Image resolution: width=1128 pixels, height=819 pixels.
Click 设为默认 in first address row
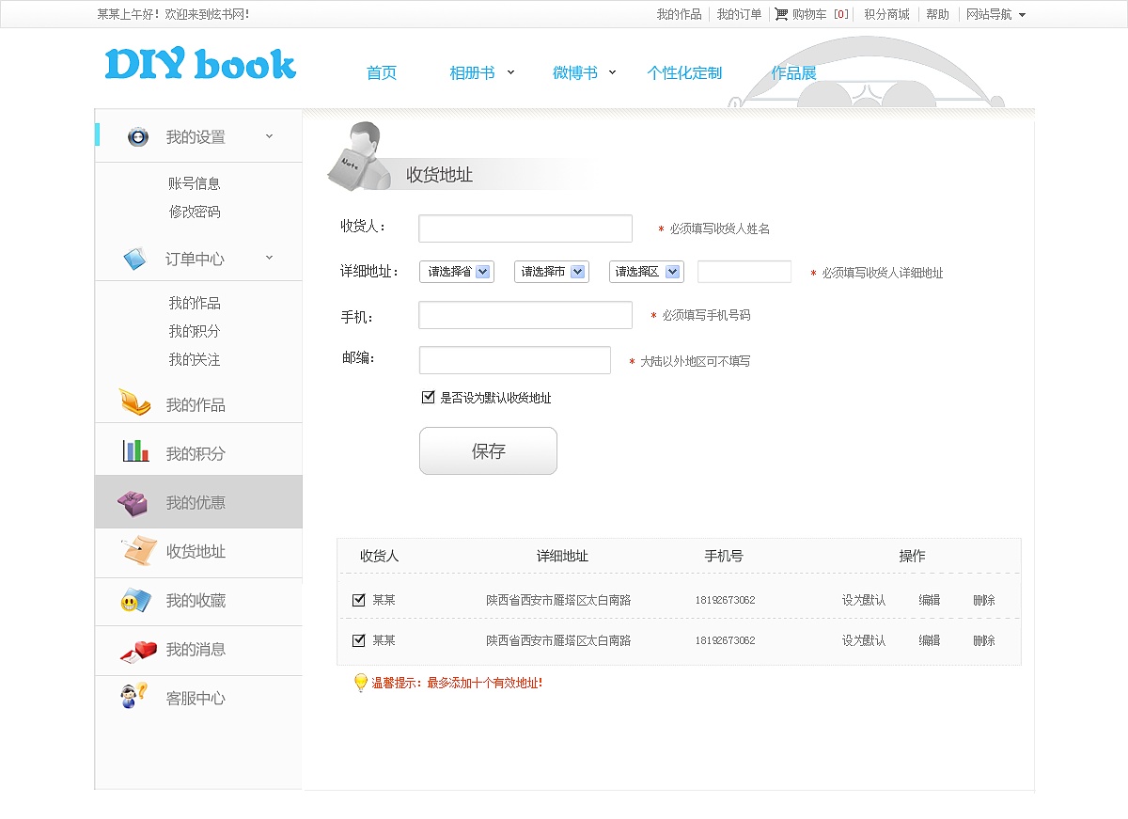click(864, 600)
